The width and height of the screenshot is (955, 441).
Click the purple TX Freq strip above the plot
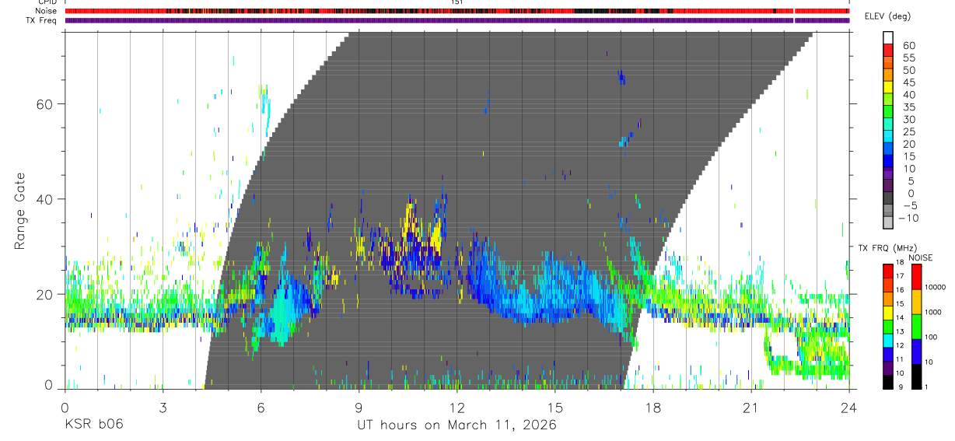click(457, 20)
